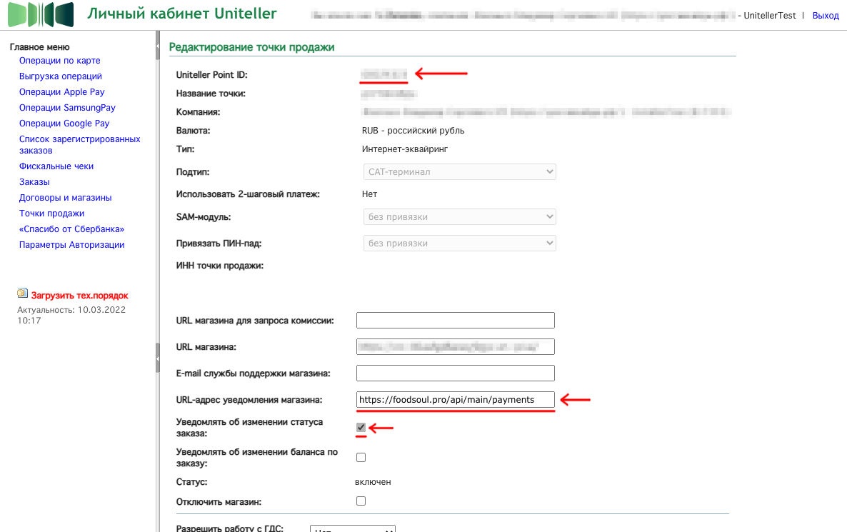This screenshot has width=847, height=532.
Task: Click the middle splitter handle of sidebar
Action: 157,357
